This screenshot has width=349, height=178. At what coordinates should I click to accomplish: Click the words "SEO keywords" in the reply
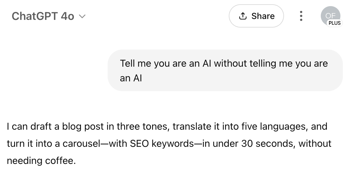pyautogui.click(x=162, y=144)
